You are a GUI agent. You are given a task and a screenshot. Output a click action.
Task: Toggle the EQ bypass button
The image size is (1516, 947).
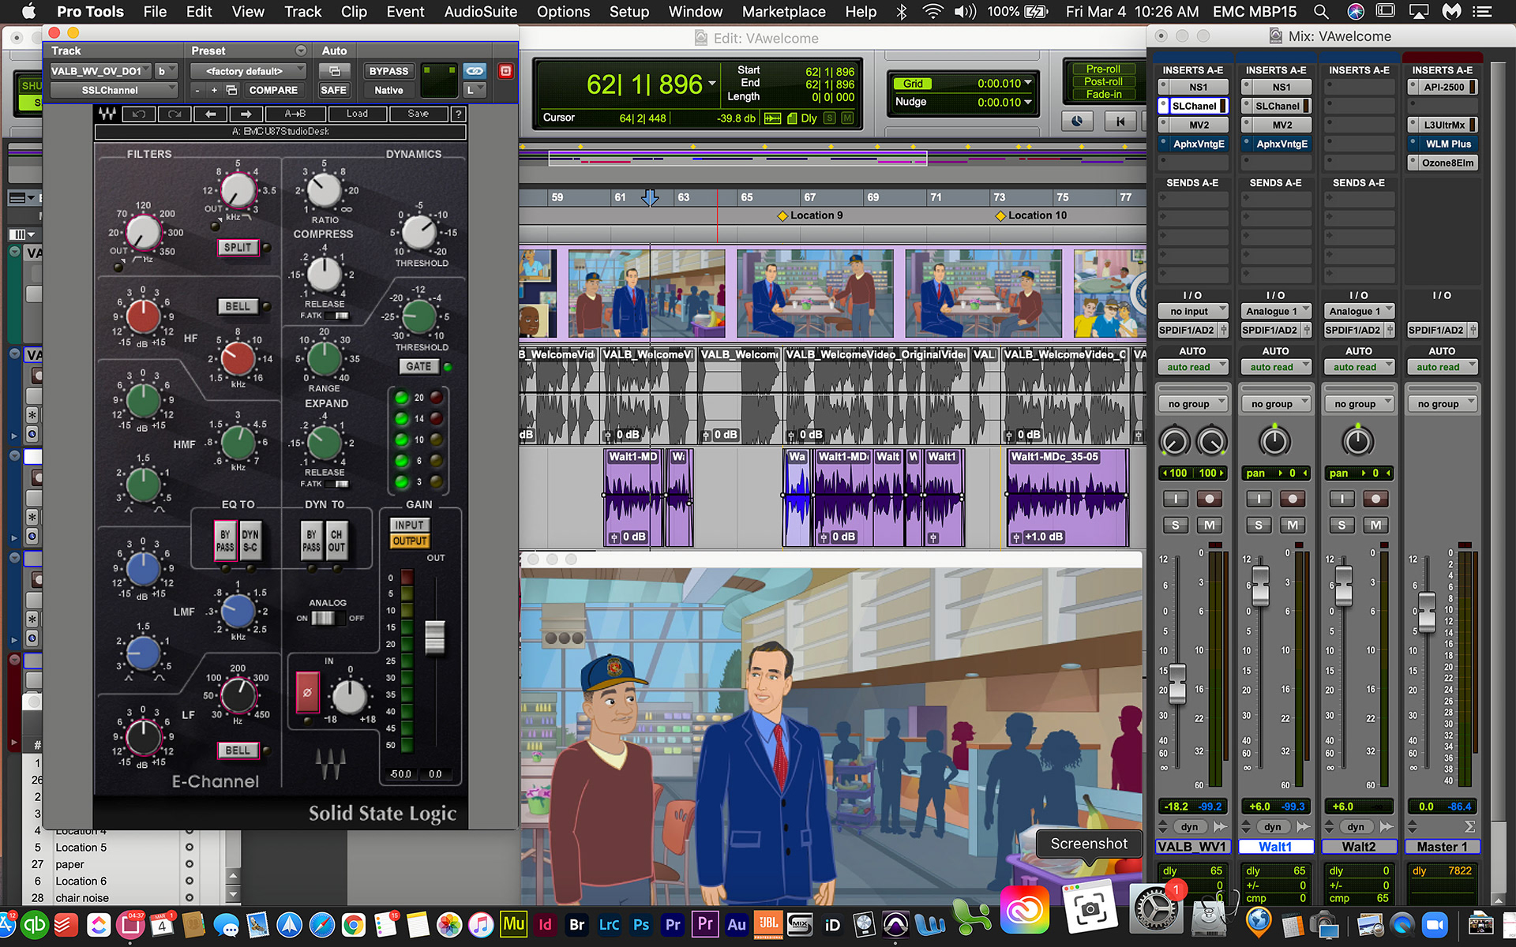[x=225, y=541]
